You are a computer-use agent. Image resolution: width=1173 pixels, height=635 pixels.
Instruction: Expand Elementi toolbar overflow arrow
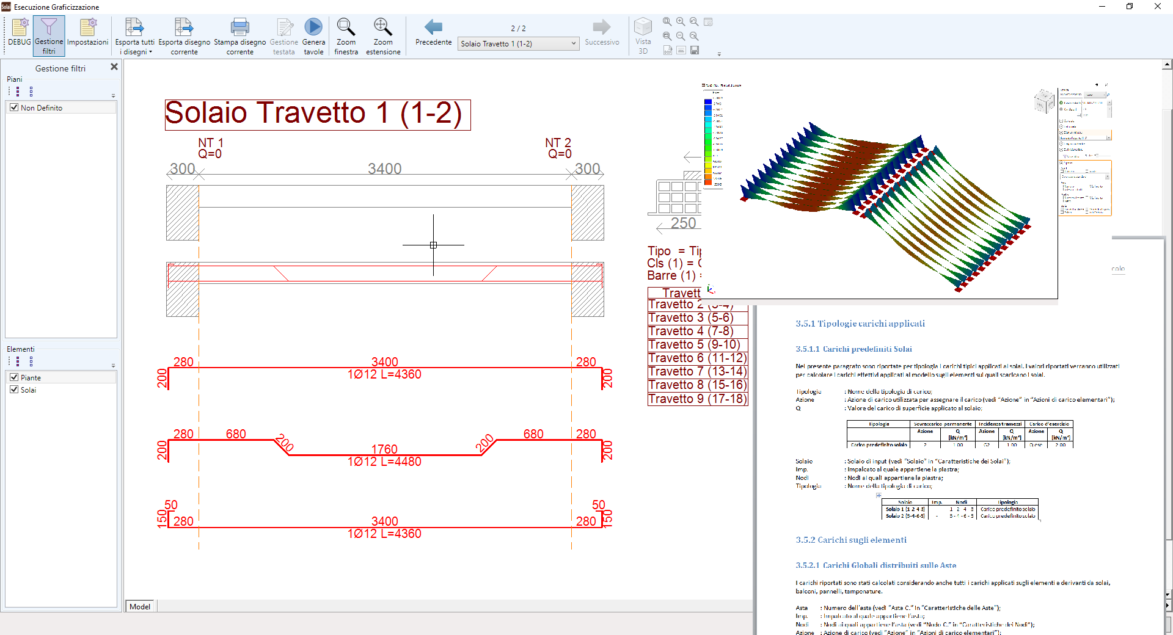tap(113, 365)
